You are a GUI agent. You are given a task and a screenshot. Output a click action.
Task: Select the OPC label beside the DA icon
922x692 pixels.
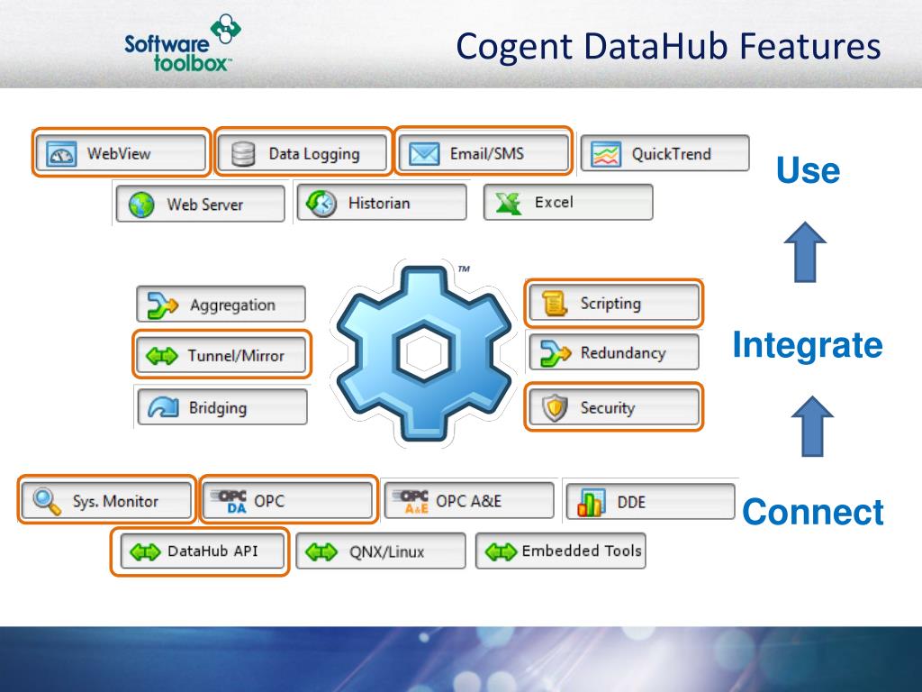(x=268, y=501)
